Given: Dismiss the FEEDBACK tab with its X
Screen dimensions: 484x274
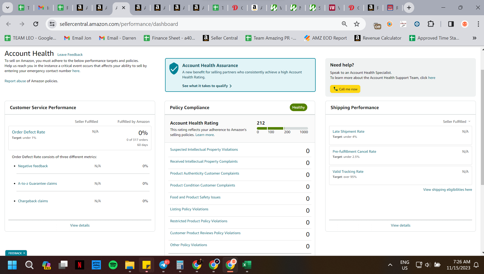Looking at the screenshot, I should (x=24, y=253).
